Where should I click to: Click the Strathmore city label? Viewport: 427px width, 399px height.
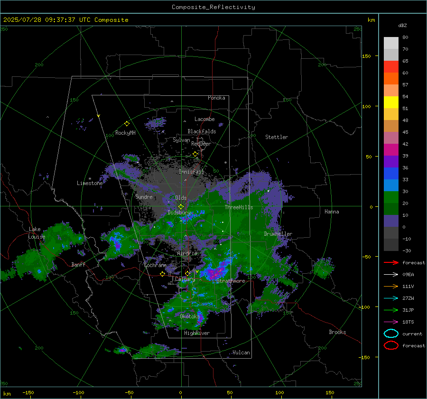231,281
